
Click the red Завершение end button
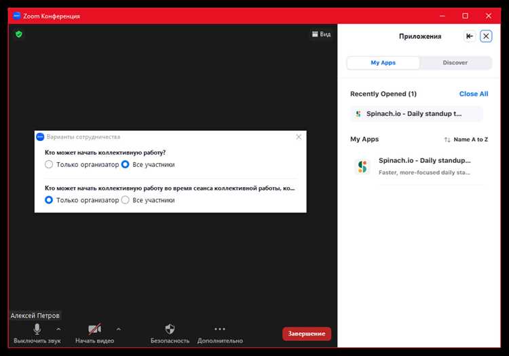(307, 334)
